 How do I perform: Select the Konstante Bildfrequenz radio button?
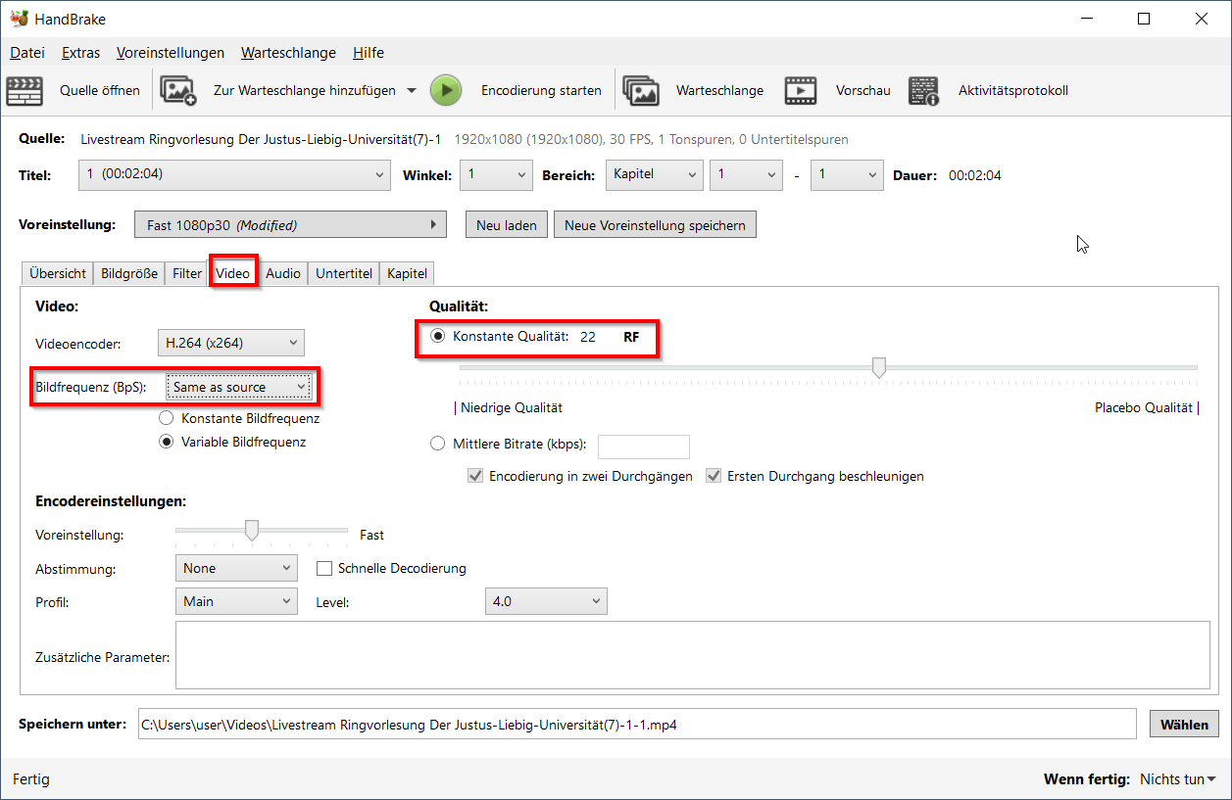click(x=167, y=418)
